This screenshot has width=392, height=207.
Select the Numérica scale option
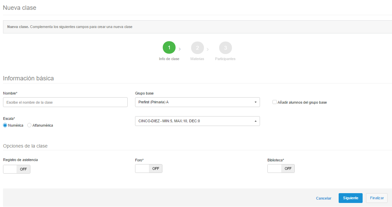(x=5, y=125)
